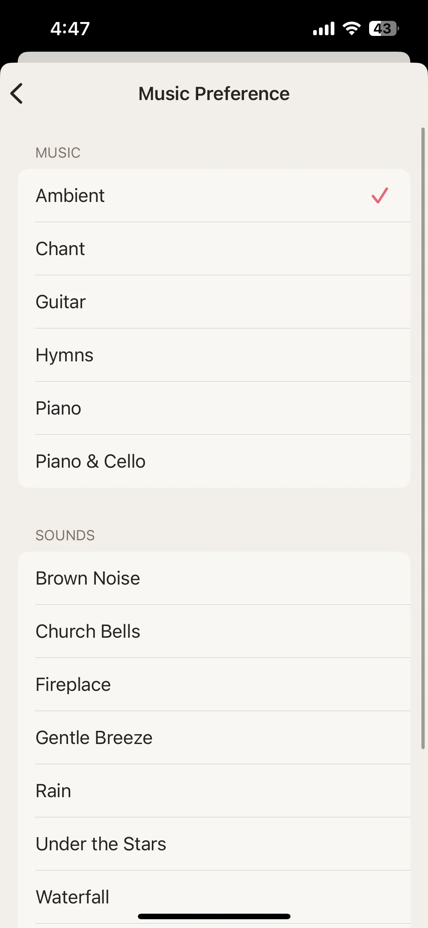The width and height of the screenshot is (428, 928).
Task: Tap the Wi-Fi status icon
Action: (x=352, y=29)
